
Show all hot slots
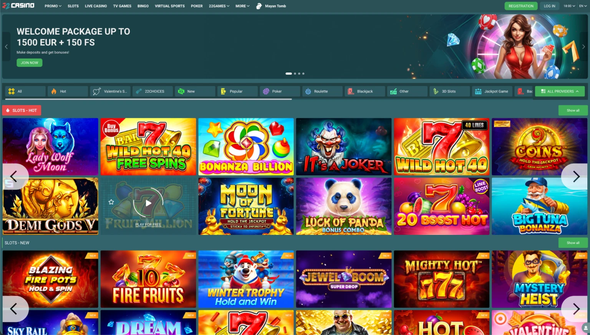[573, 110]
